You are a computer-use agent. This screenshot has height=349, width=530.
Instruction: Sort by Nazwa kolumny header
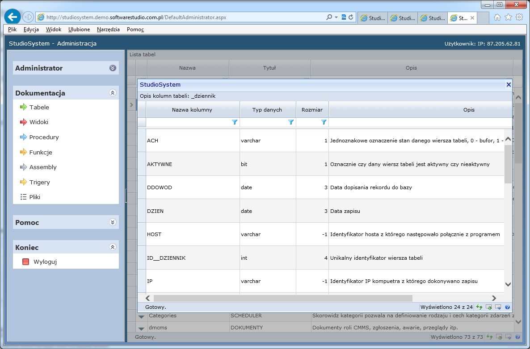192,110
